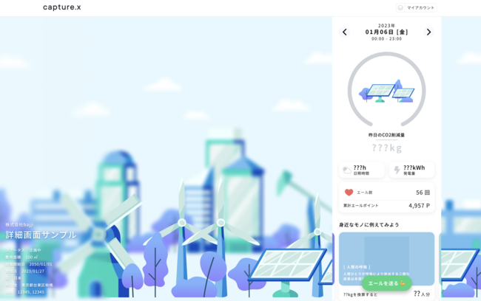Click the 56 回 cheer count
This screenshot has height=301, width=481.
[x=423, y=193]
